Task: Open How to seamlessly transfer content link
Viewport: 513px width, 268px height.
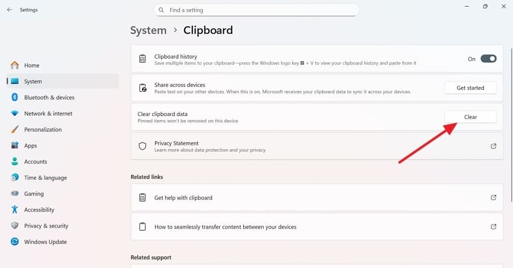Action: point(226,227)
